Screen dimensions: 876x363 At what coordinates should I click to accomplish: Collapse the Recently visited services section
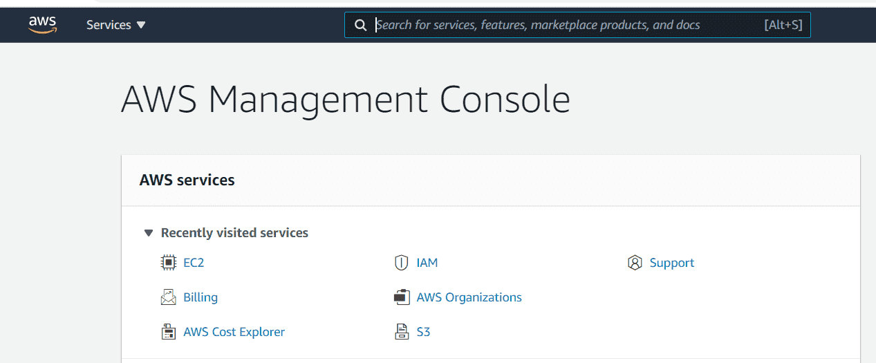[x=148, y=233]
